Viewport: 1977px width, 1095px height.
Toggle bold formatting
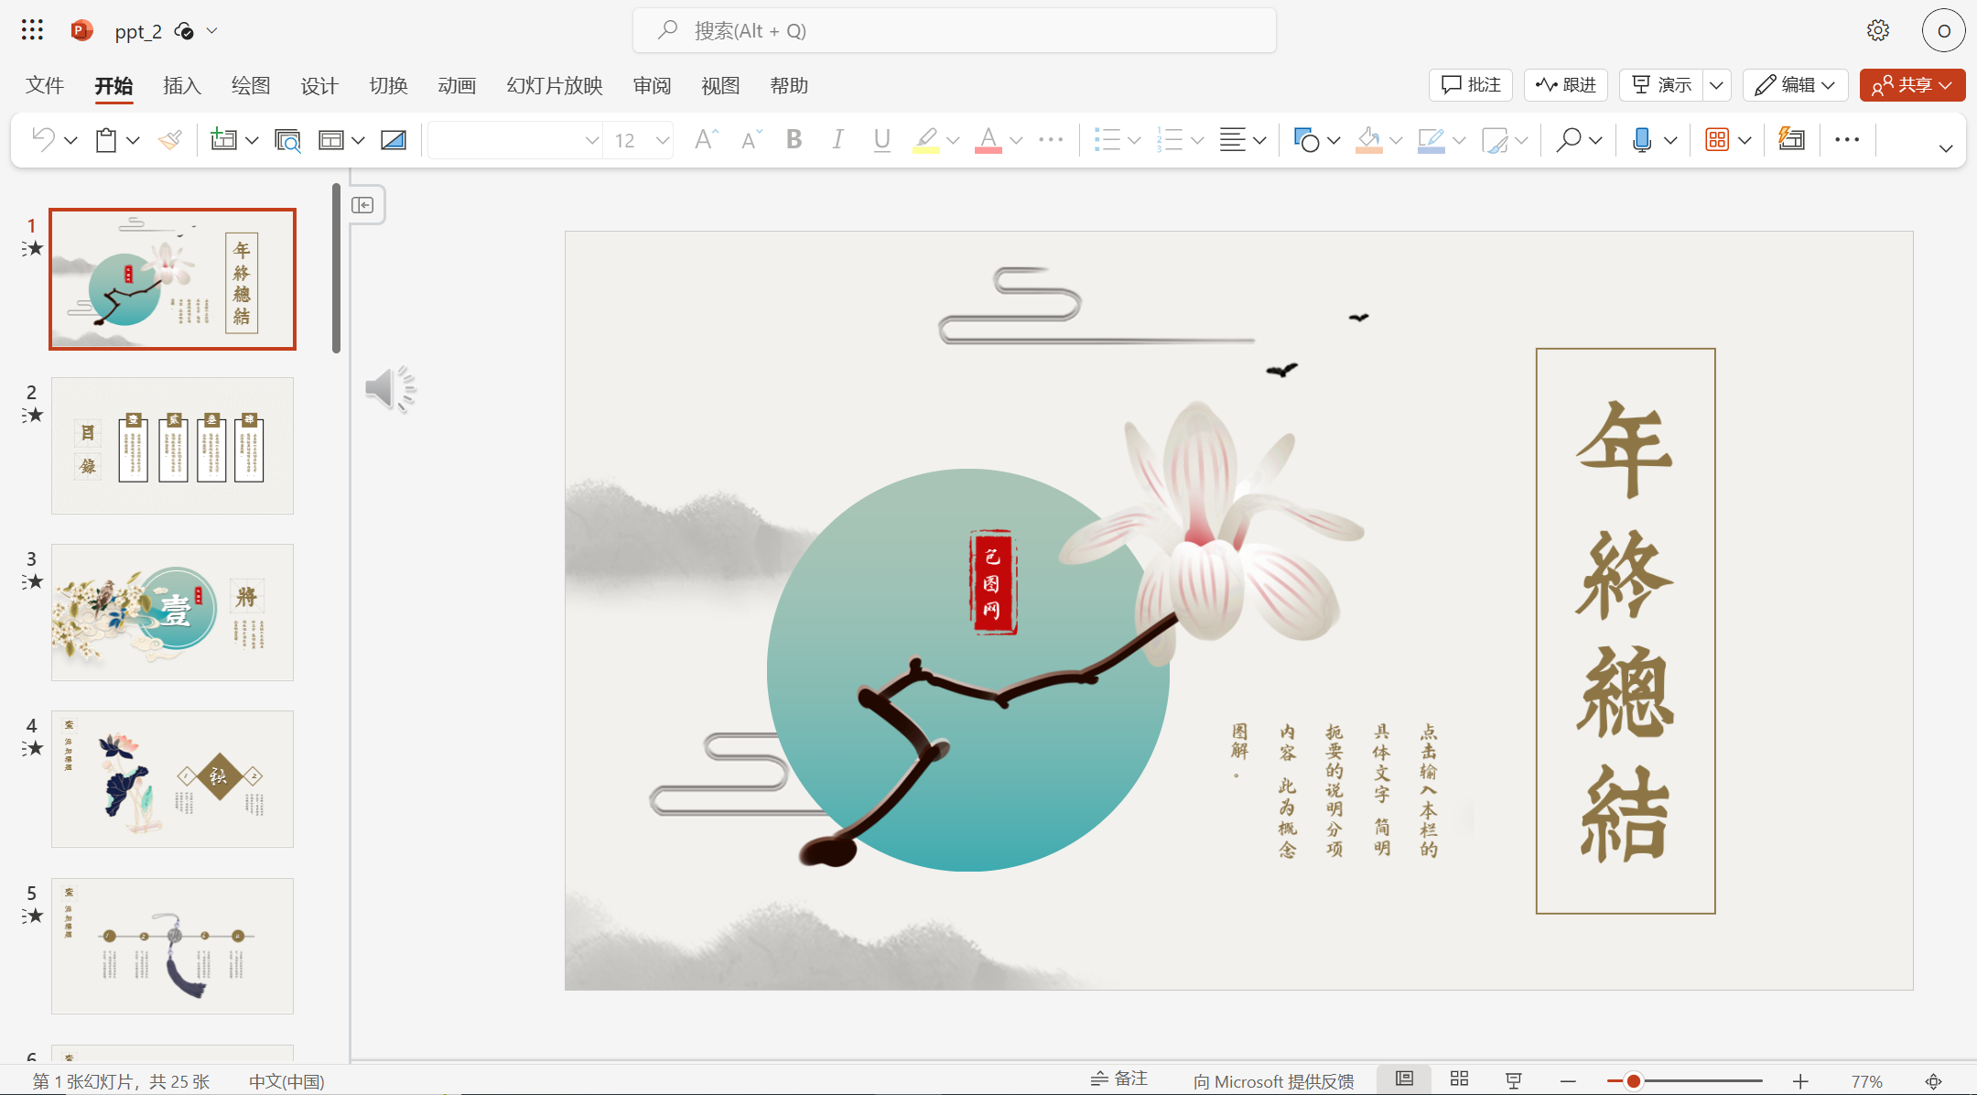coord(794,139)
